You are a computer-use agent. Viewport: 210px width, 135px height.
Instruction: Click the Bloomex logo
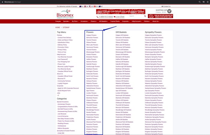tap(65, 14)
